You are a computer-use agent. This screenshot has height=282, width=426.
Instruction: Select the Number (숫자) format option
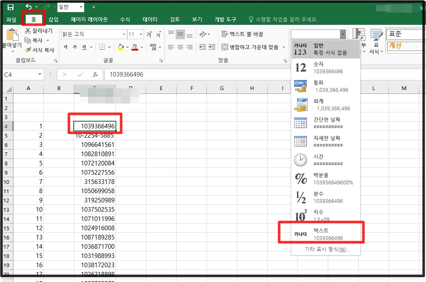click(325, 68)
